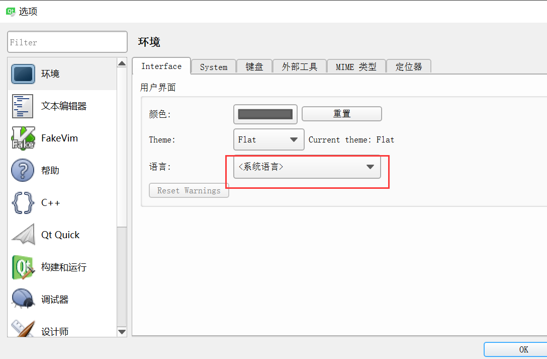547x359 pixels.
Task: Focus the Filter search field
Action: [67, 42]
